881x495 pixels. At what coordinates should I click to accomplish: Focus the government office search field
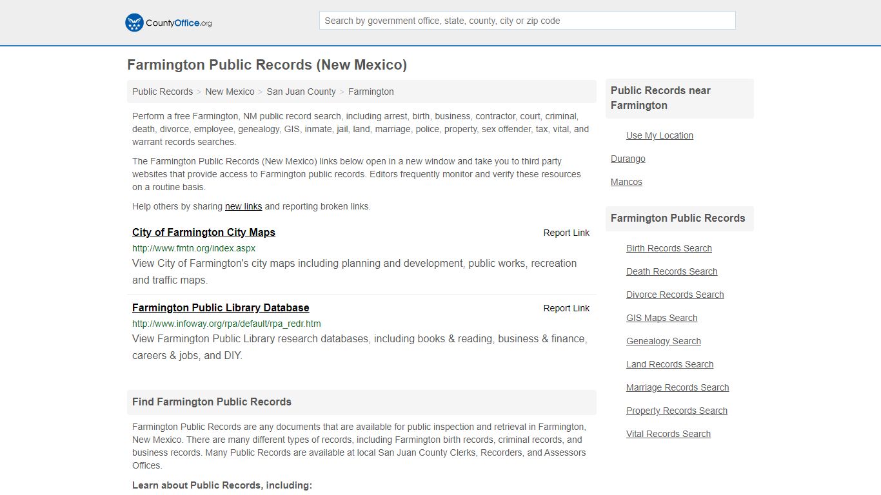527,21
